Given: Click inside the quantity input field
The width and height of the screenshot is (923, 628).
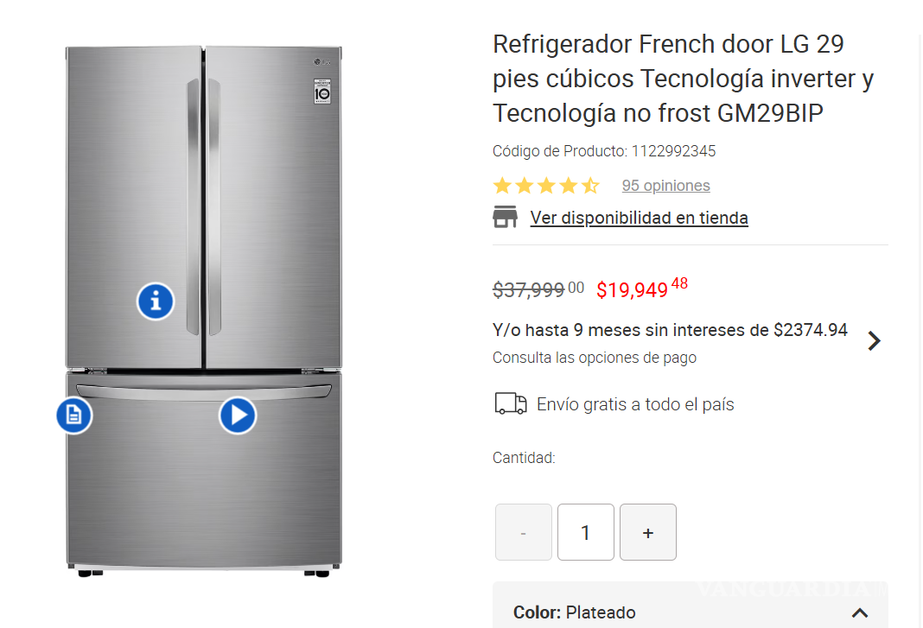Looking at the screenshot, I should (586, 532).
